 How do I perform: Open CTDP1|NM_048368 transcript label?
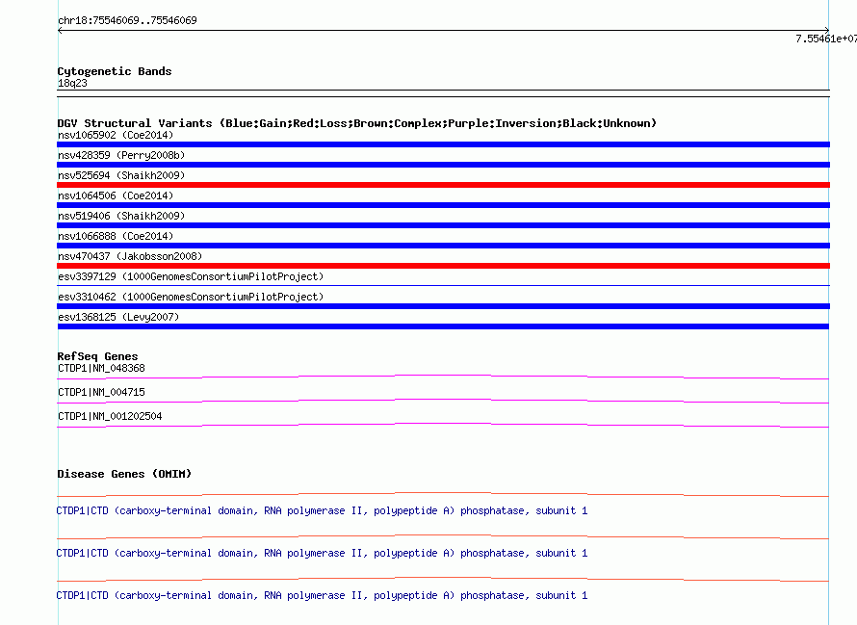[x=101, y=369]
